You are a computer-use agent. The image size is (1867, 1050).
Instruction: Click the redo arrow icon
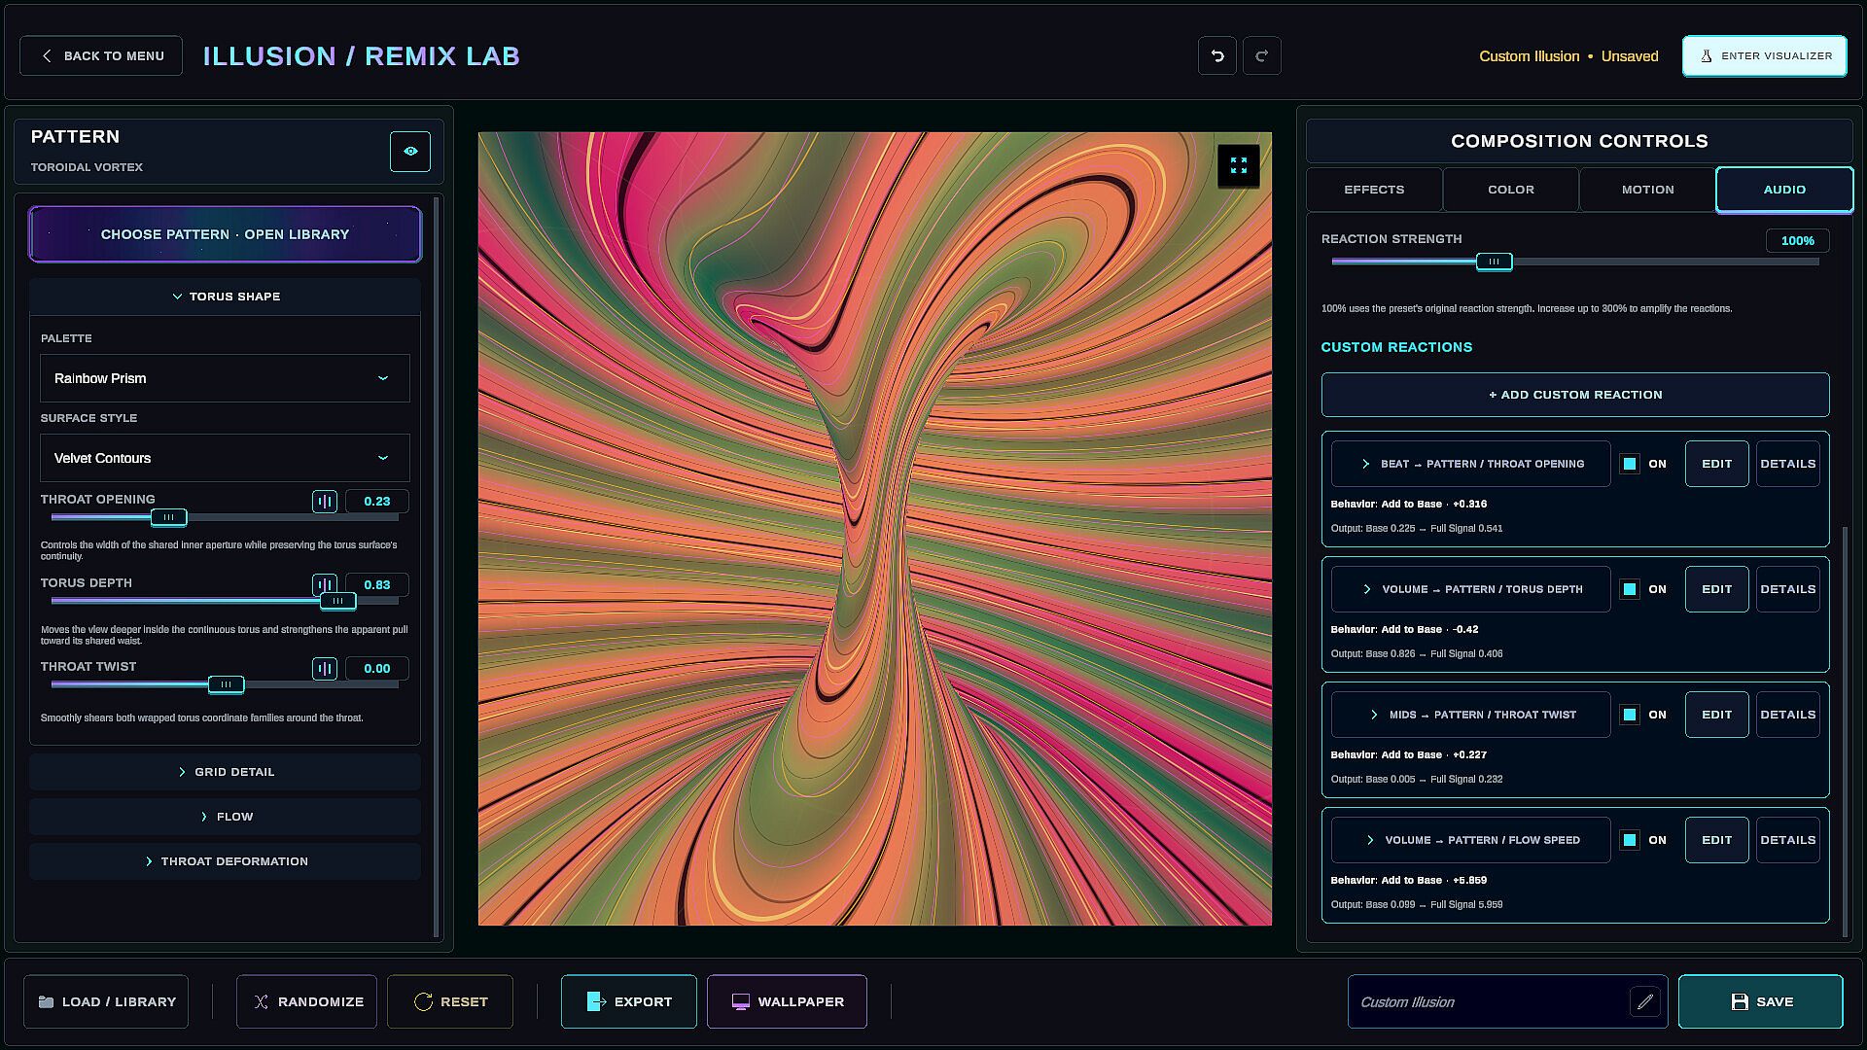pos(1261,55)
